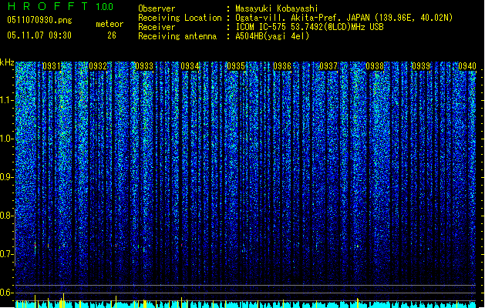This screenshot has height=308, width=485.
Task: Click the 0937 time marker
Action: 328,66
